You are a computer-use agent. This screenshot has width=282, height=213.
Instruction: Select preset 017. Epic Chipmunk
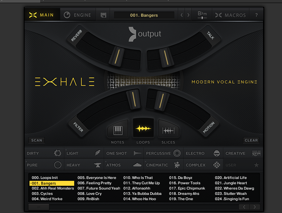(187, 188)
